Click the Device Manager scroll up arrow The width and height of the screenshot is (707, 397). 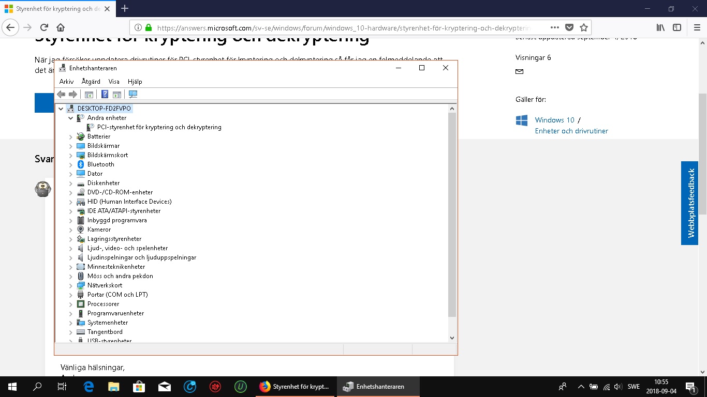pos(452,109)
